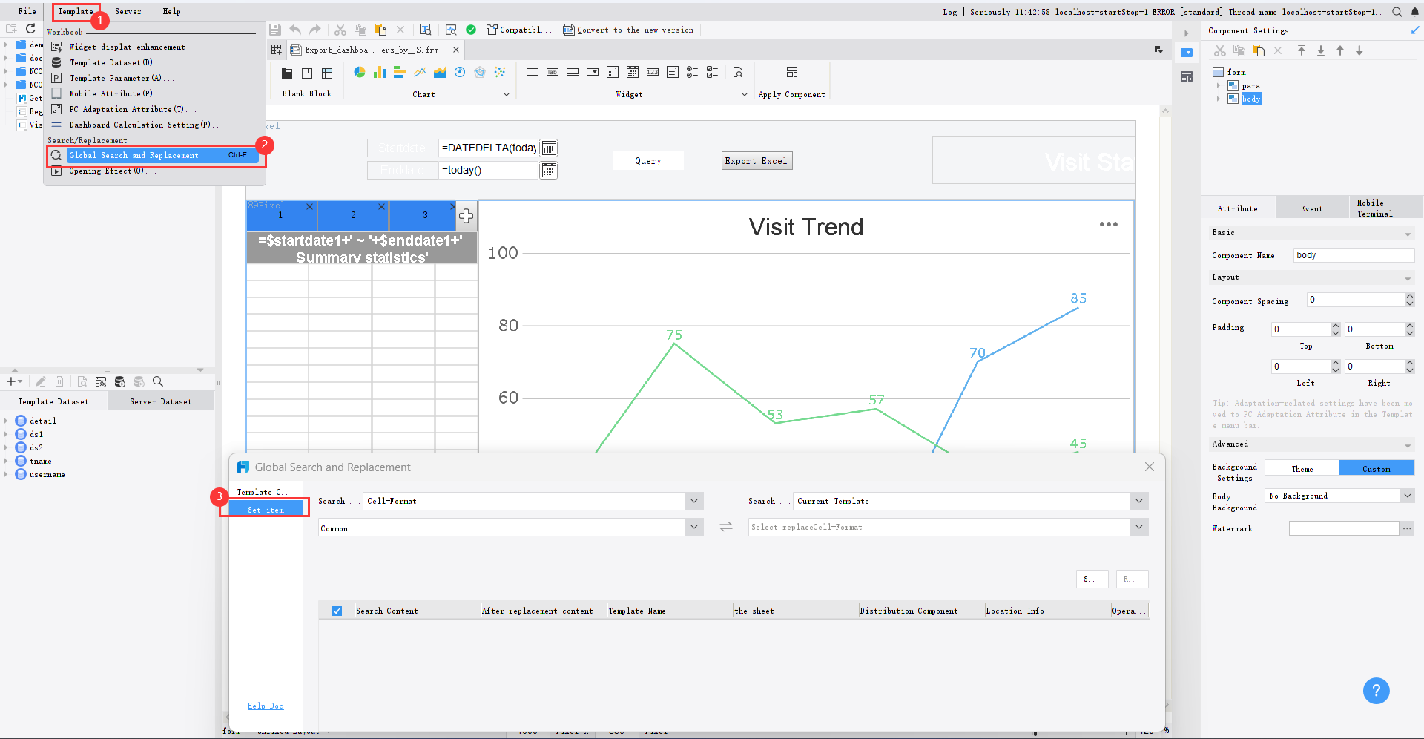Select Theme background setting option
Screen dimensions: 1424x739
(x=1302, y=469)
